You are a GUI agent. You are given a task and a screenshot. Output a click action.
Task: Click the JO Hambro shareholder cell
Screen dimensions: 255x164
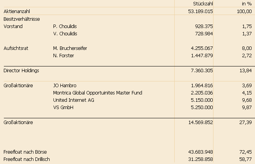pos(65,85)
